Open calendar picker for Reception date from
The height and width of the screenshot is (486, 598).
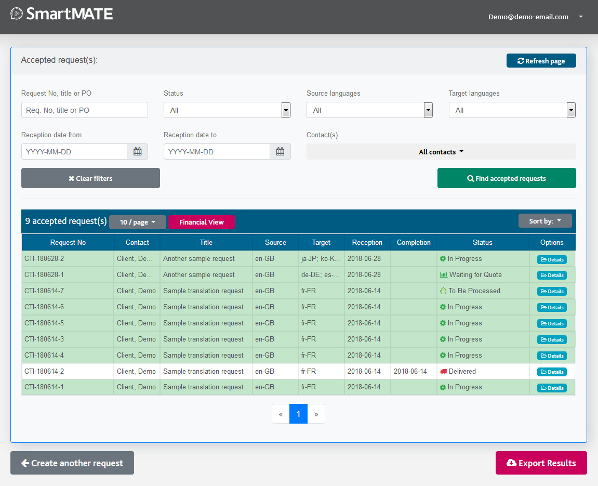137,152
